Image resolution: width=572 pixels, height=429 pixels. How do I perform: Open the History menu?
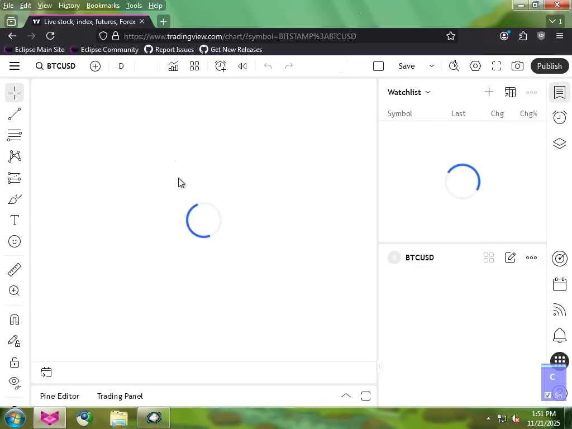69,6
